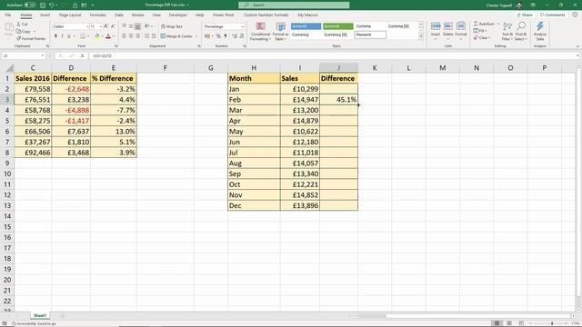Image resolution: width=582 pixels, height=327 pixels.
Task: Switch to the Insert tab
Action: 45,15
